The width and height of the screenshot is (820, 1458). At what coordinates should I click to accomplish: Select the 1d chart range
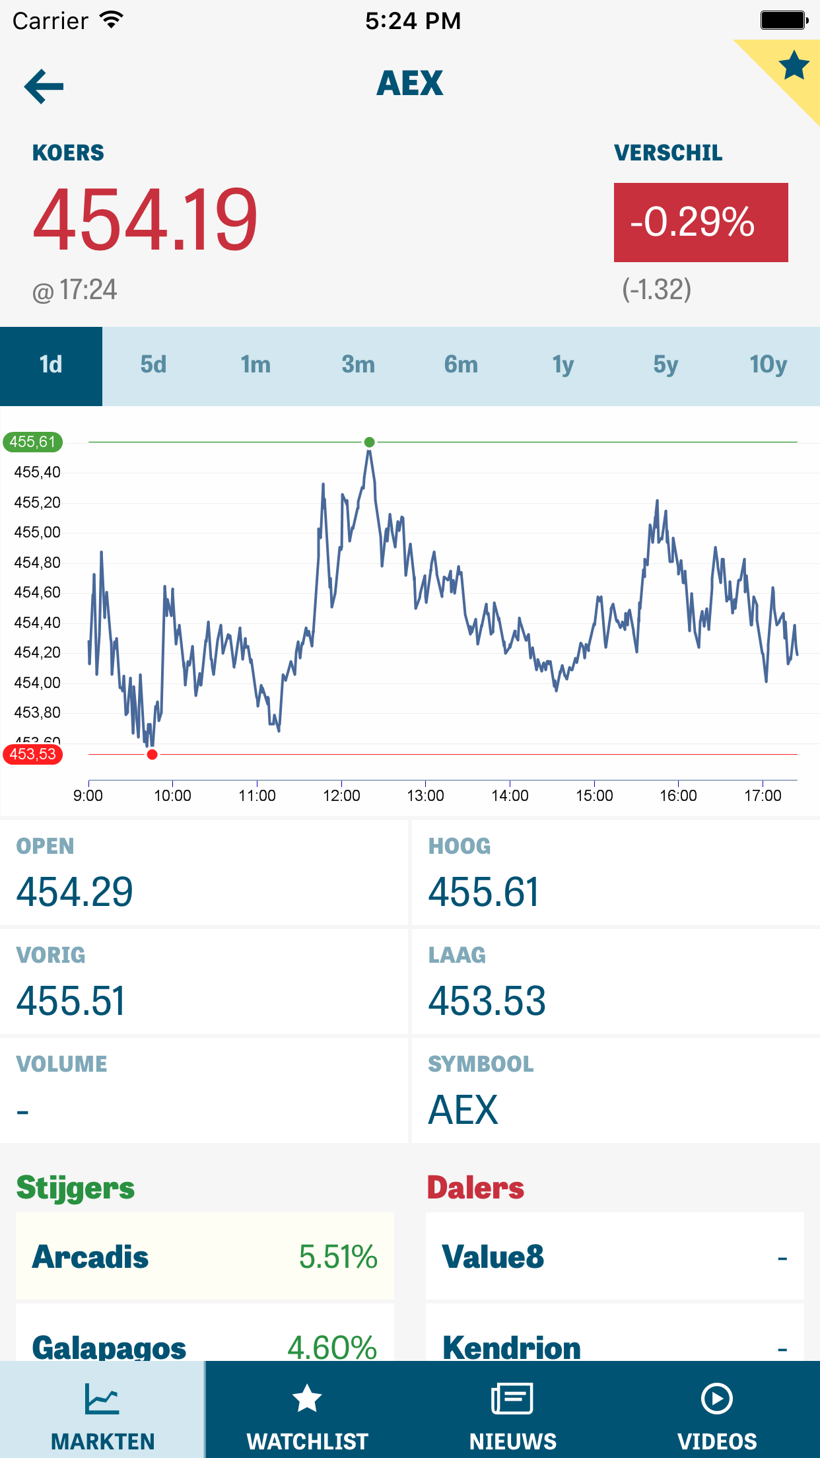click(51, 365)
